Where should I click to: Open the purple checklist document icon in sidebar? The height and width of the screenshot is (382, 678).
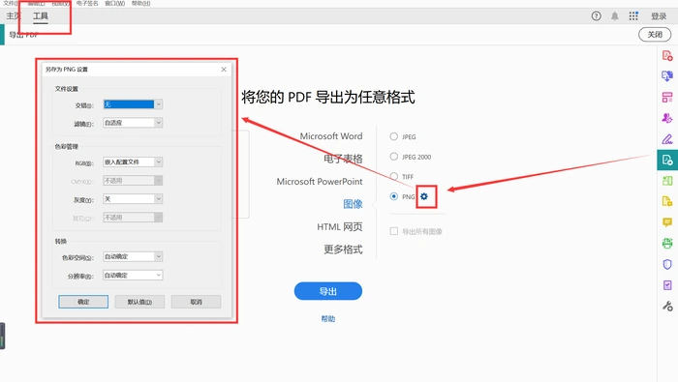click(x=667, y=285)
